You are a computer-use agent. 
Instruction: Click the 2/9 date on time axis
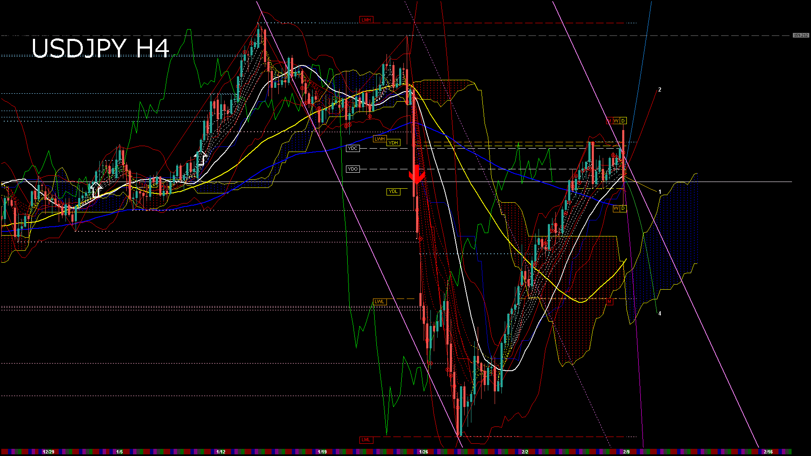[626, 452]
